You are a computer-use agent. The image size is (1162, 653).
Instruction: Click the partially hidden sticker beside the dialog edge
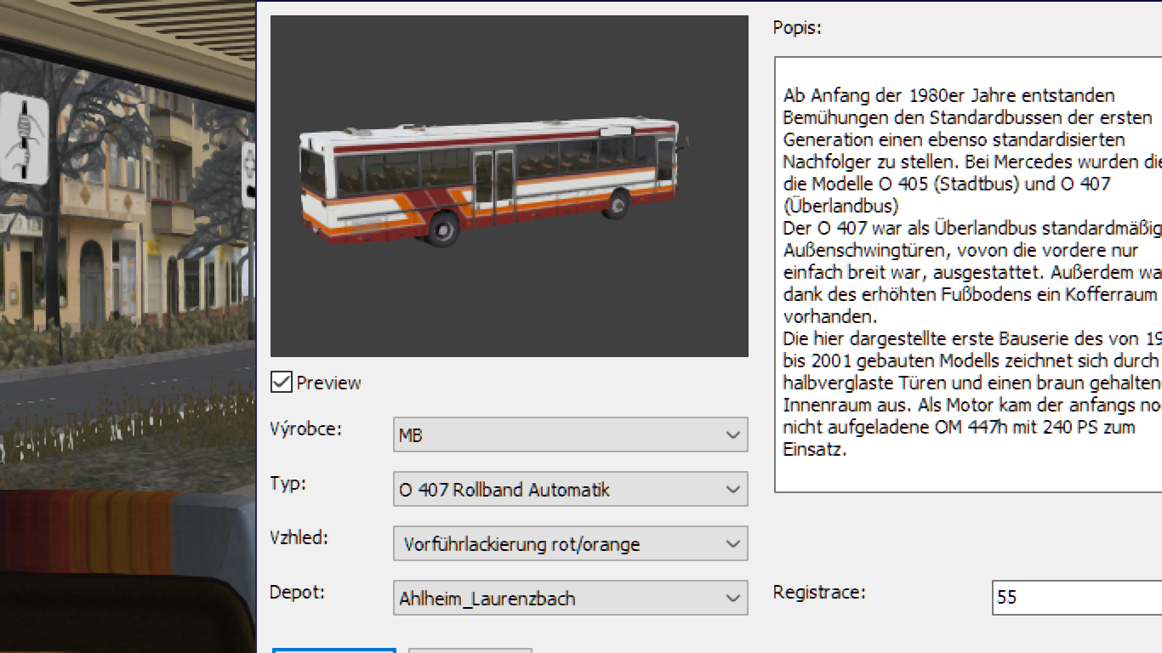(x=248, y=176)
